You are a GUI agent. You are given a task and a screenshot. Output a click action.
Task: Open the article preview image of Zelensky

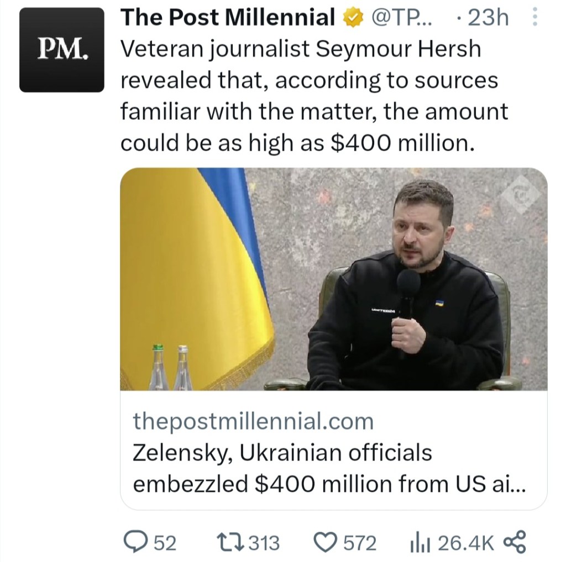[333, 279]
